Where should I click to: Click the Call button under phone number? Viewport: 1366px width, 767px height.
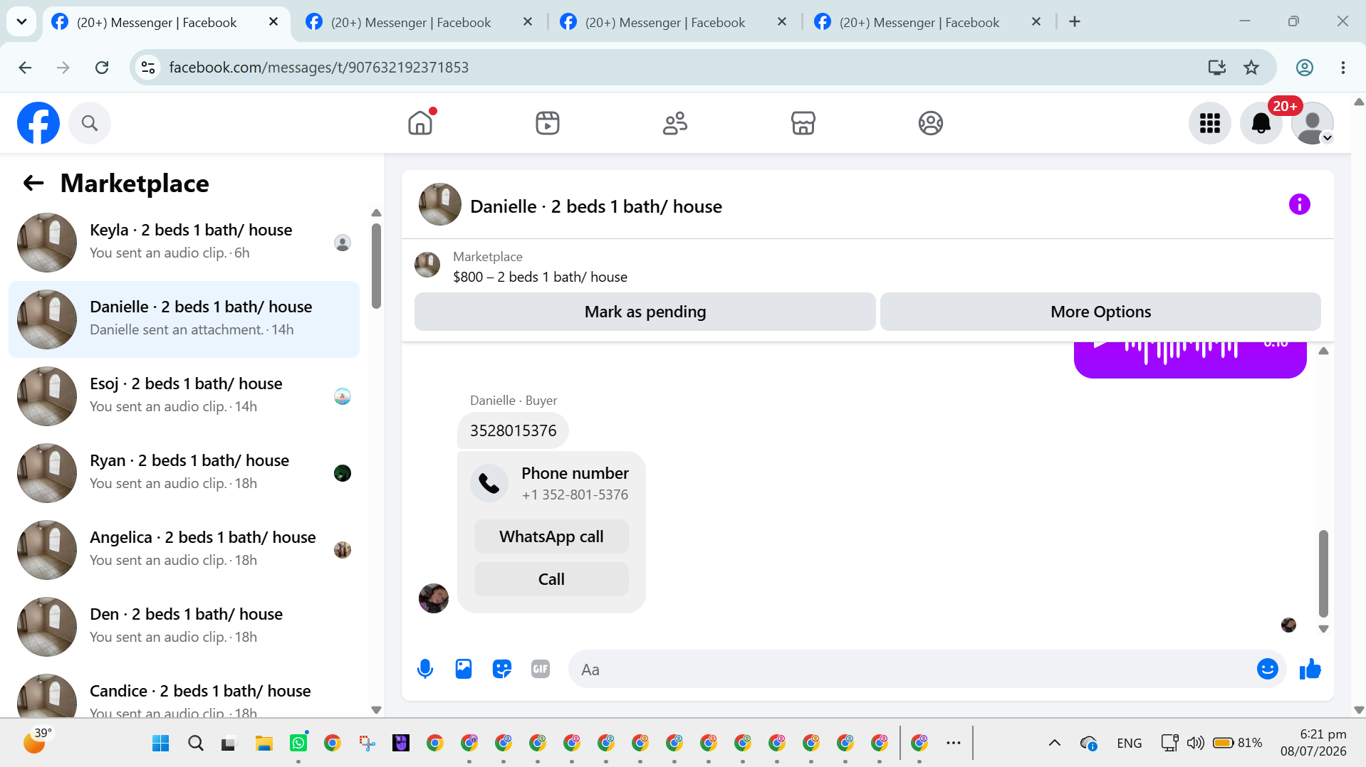[x=551, y=579]
